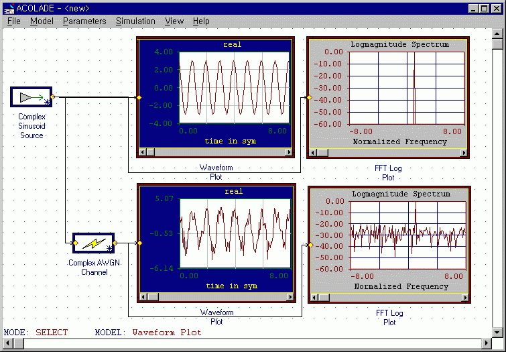Select the lower noisy Logmagnitude Spectrum graph
Image resolution: width=506 pixels, height=352 pixels.
tap(408, 235)
